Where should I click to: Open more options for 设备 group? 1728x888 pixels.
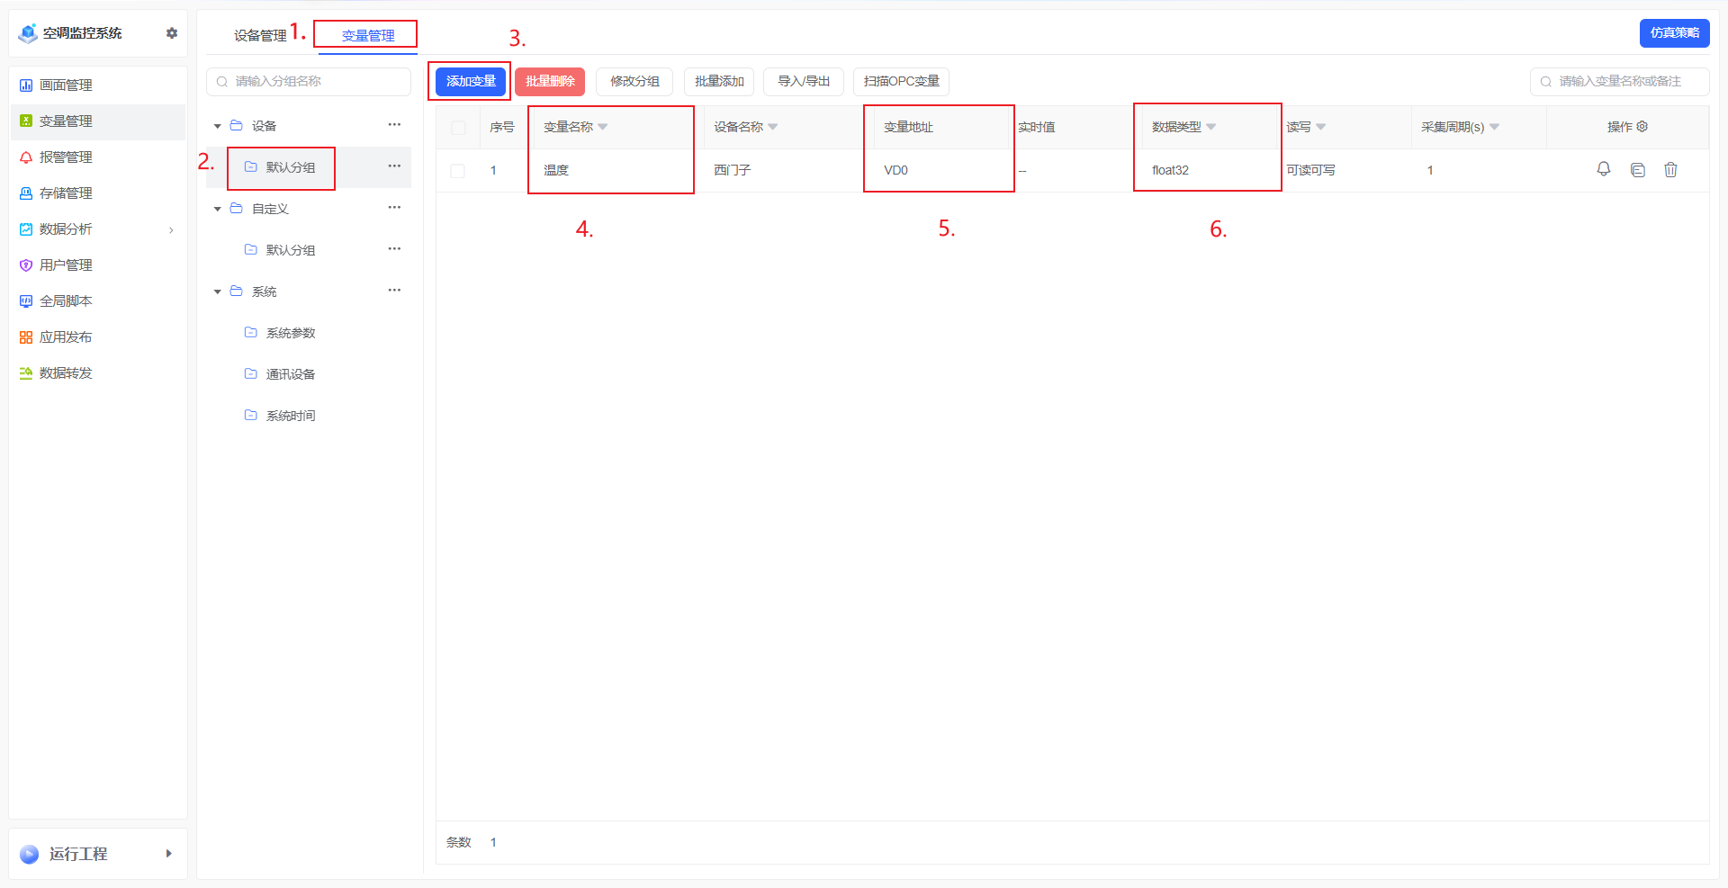pos(394,125)
